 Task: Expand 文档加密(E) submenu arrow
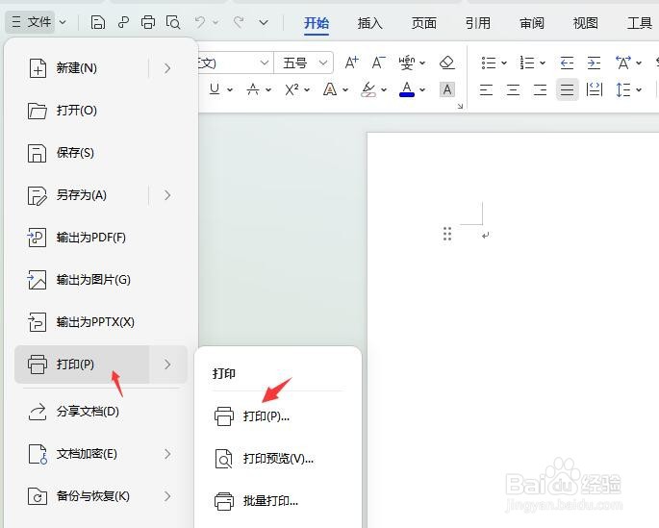click(x=167, y=454)
